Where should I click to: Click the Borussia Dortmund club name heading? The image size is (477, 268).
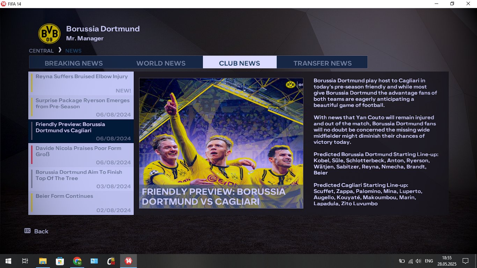(103, 29)
